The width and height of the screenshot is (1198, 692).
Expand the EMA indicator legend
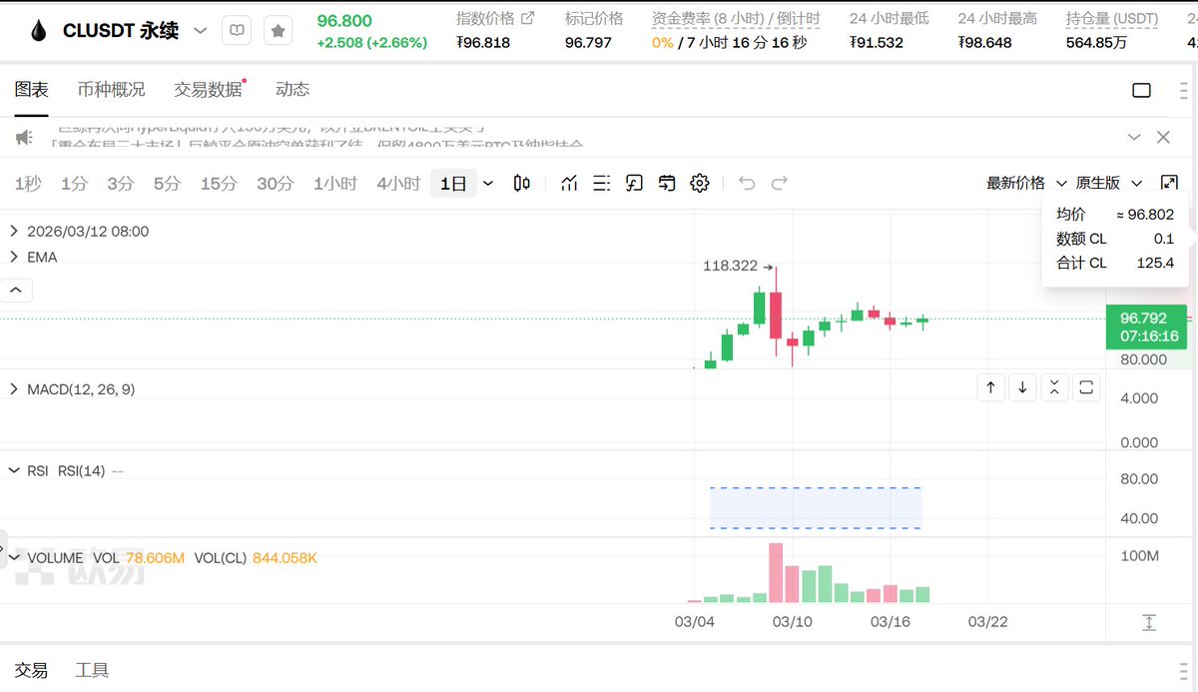[14, 257]
